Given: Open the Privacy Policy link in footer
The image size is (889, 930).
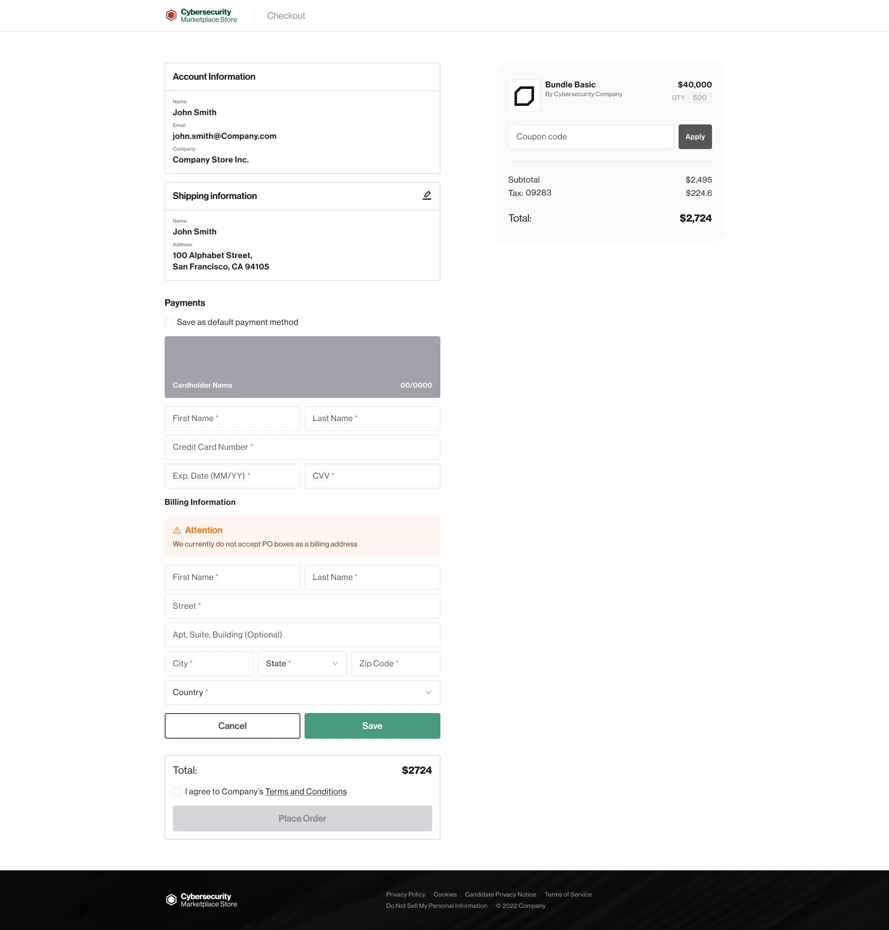Looking at the screenshot, I should [x=405, y=894].
